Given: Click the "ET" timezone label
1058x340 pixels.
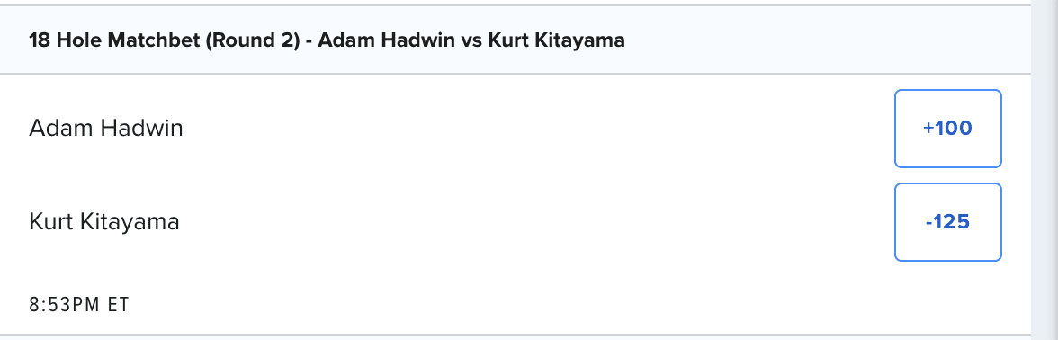Looking at the screenshot, I should point(118,305).
